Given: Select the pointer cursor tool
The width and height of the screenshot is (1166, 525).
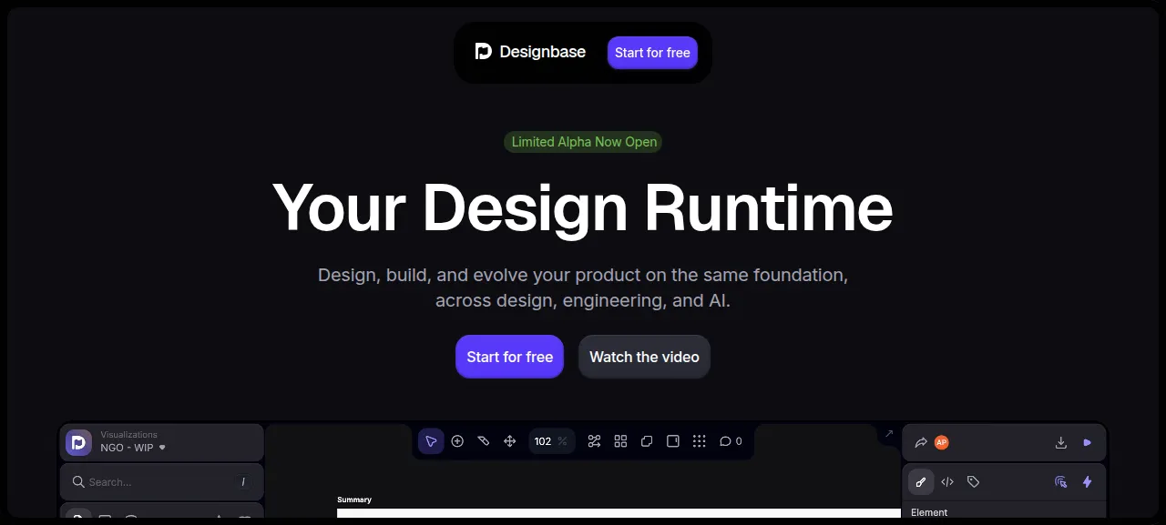Looking at the screenshot, I should click(x=431, y=441).
